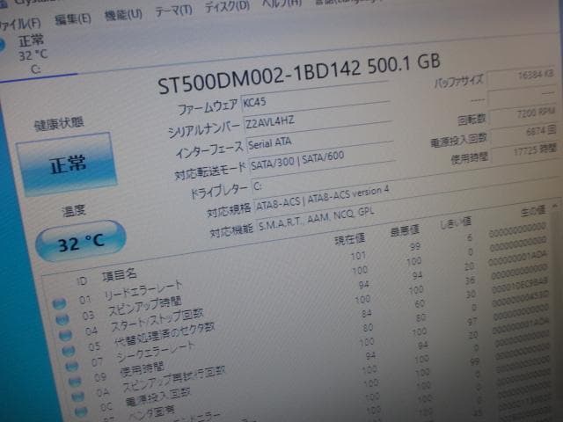Screen dimensions: 563x422
Task: Click the interface field Serial ATA
Action: coord(319,139)
